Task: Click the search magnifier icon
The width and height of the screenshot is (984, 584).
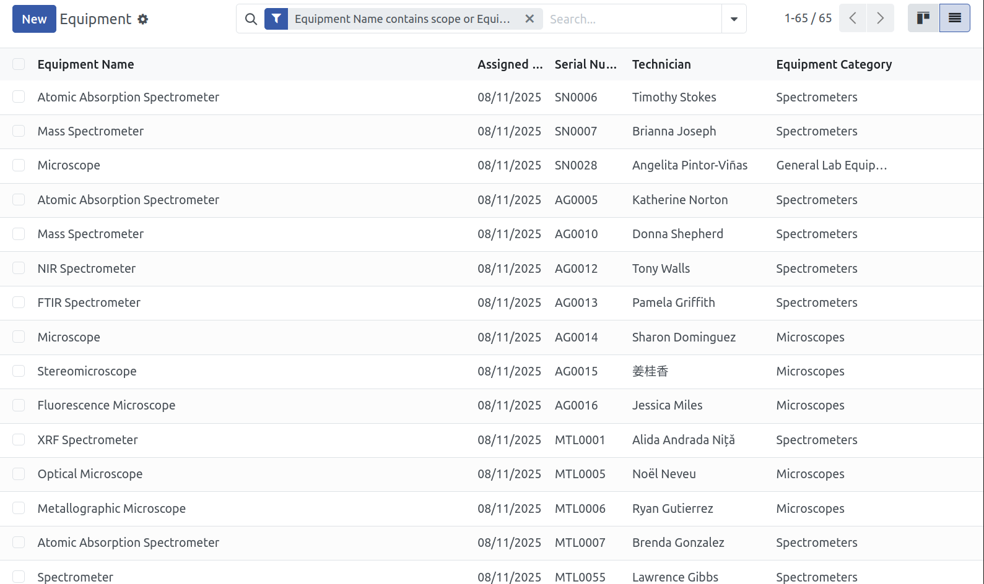Action: 251,19
